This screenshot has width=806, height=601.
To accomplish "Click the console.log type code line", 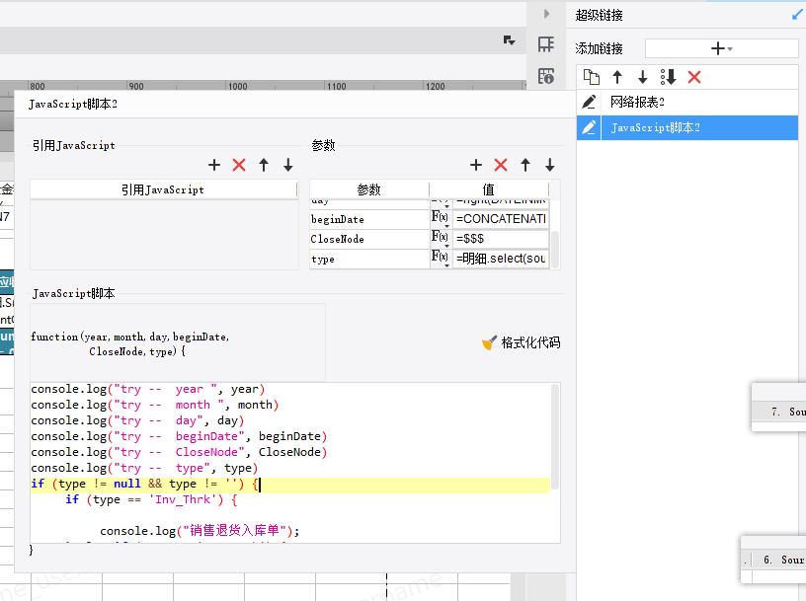I will tap(144, 469).
